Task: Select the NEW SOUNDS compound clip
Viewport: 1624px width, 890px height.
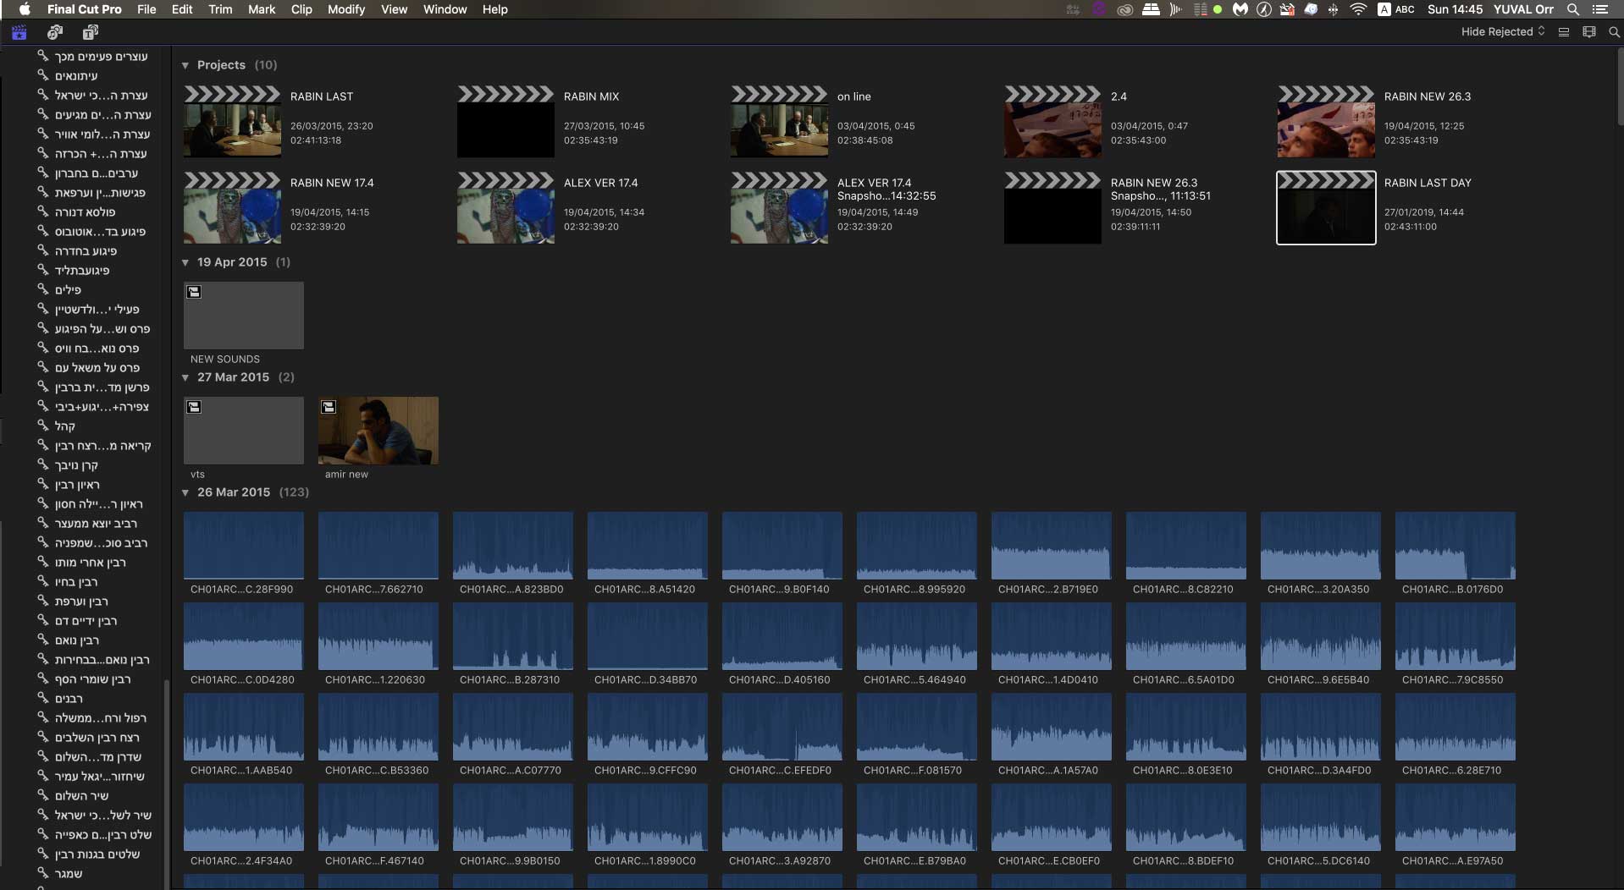Action: (244, 316)
